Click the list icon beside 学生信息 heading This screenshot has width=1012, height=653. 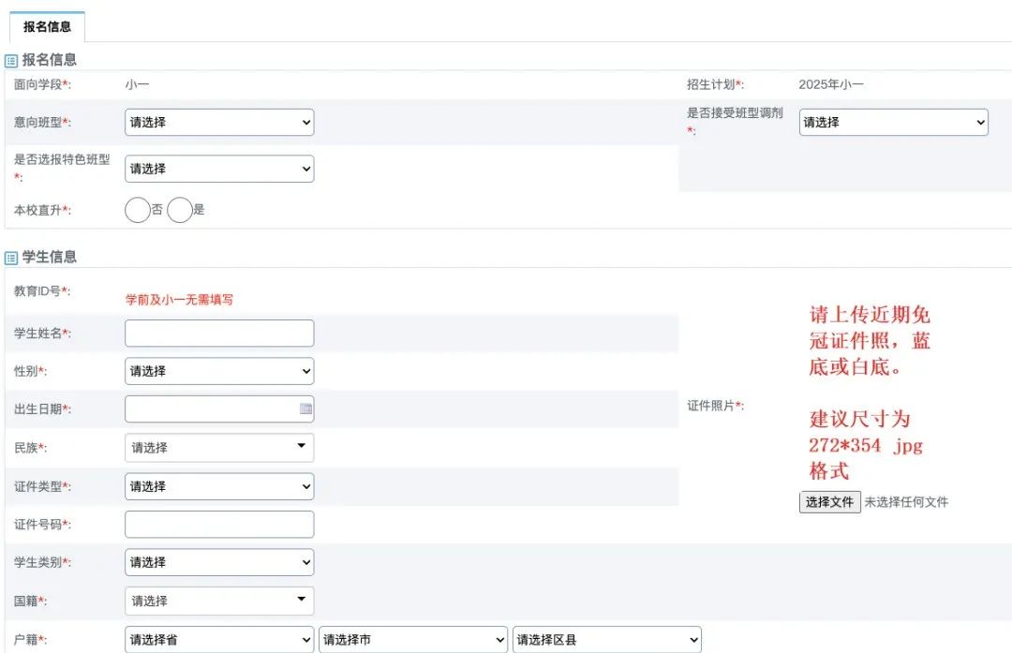pyautogui.click(x=11, y=258)
